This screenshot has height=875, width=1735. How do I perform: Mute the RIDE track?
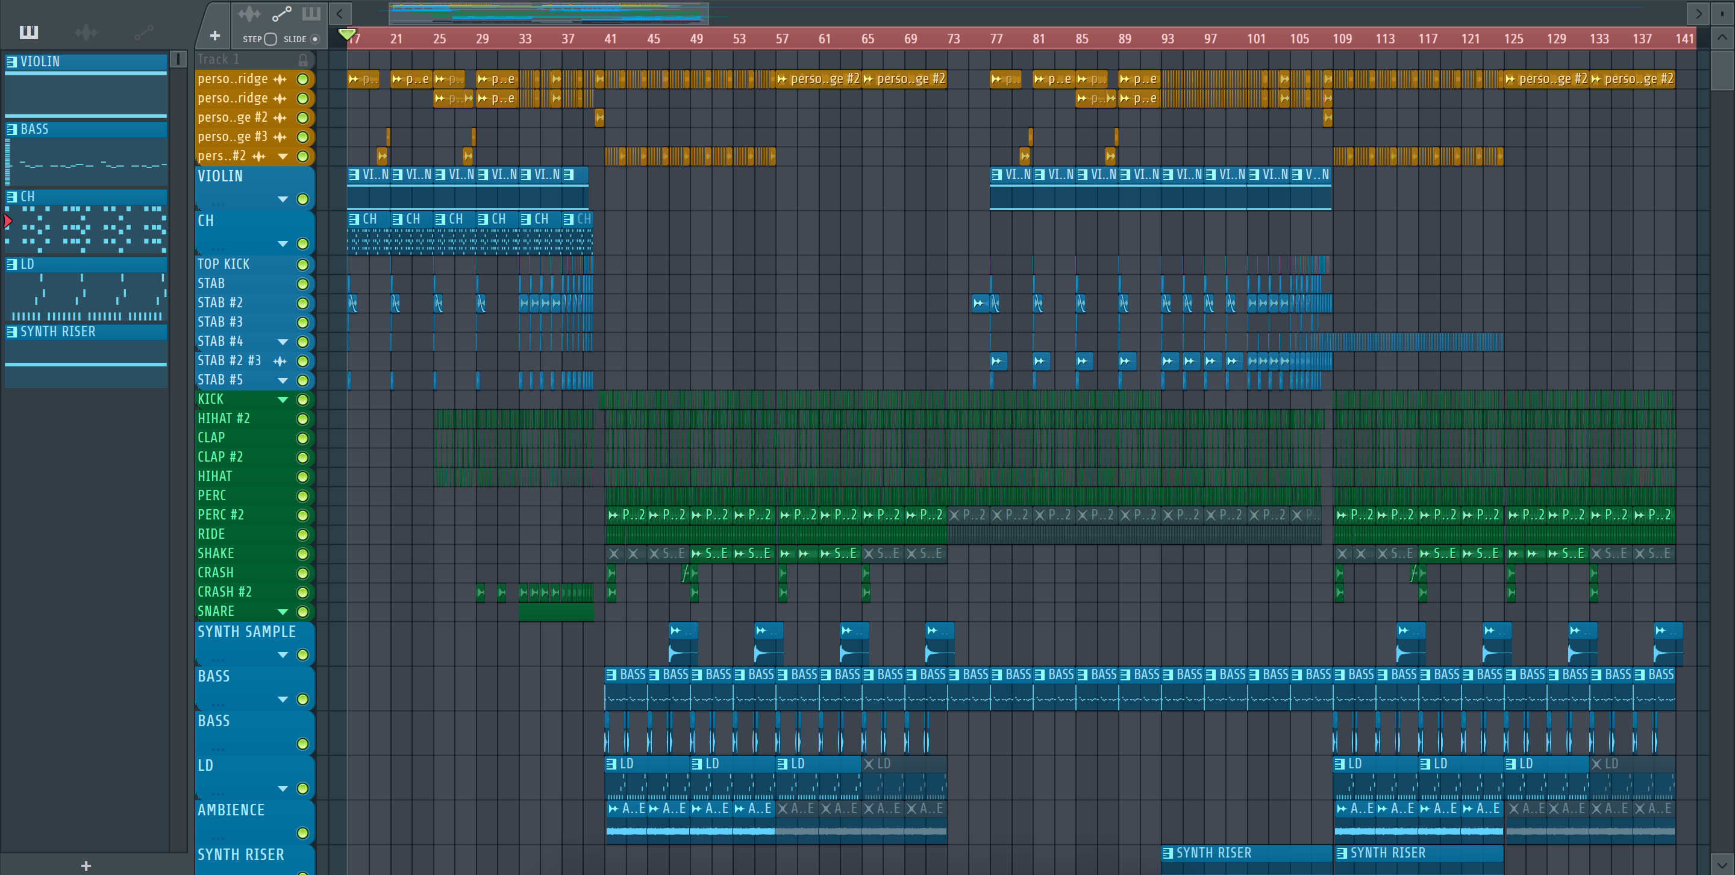303,535
